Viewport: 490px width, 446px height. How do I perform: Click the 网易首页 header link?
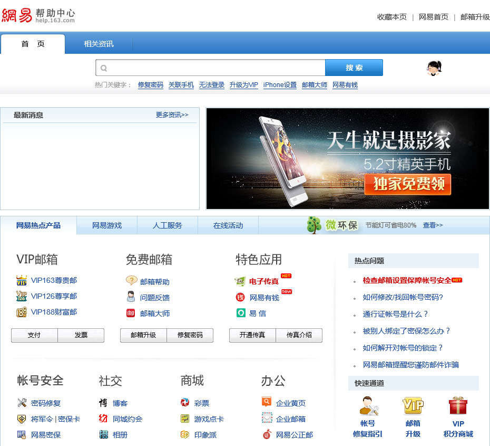(x=434, y=17)
